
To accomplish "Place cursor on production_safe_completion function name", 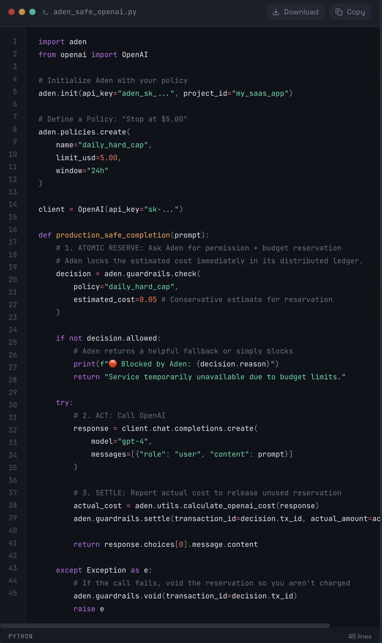I will [x=113, y=235].
